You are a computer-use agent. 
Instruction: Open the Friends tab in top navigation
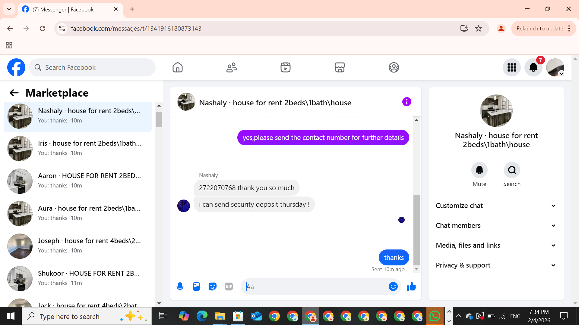232,67
